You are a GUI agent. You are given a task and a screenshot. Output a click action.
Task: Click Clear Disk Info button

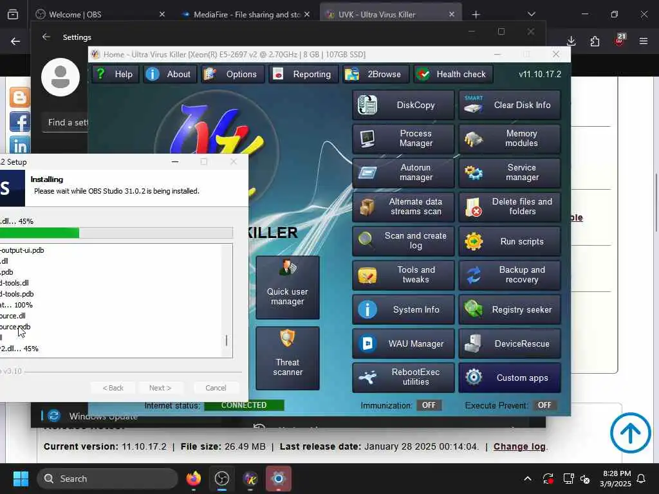[510, 105]
